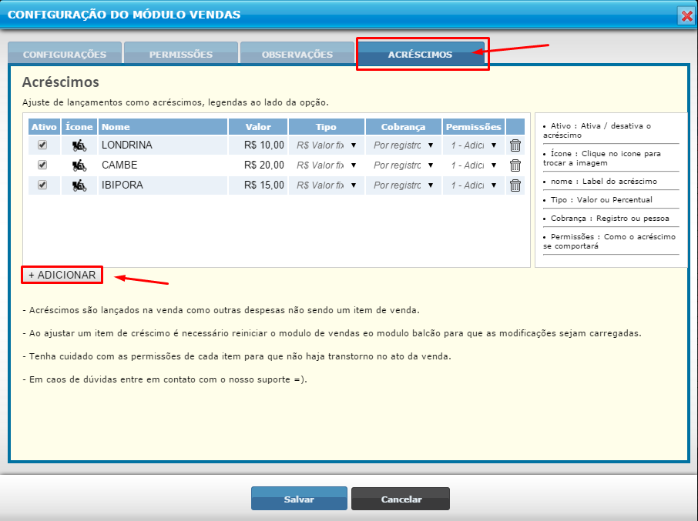Uncheck the Ativo checkbox for LONDRINA

point(42,145)
